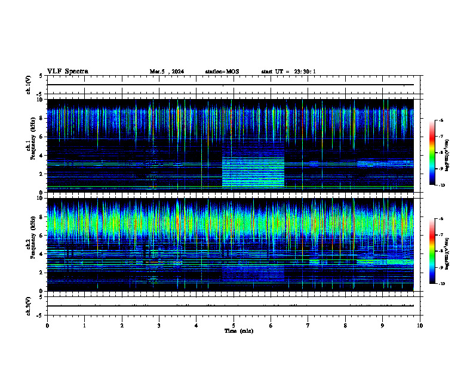Image resolution: width=473 pixels, height=365 pixels.
Task: Click the "6" kHz tick on ch.2 frequency axis
Action: tap(42, 236)
